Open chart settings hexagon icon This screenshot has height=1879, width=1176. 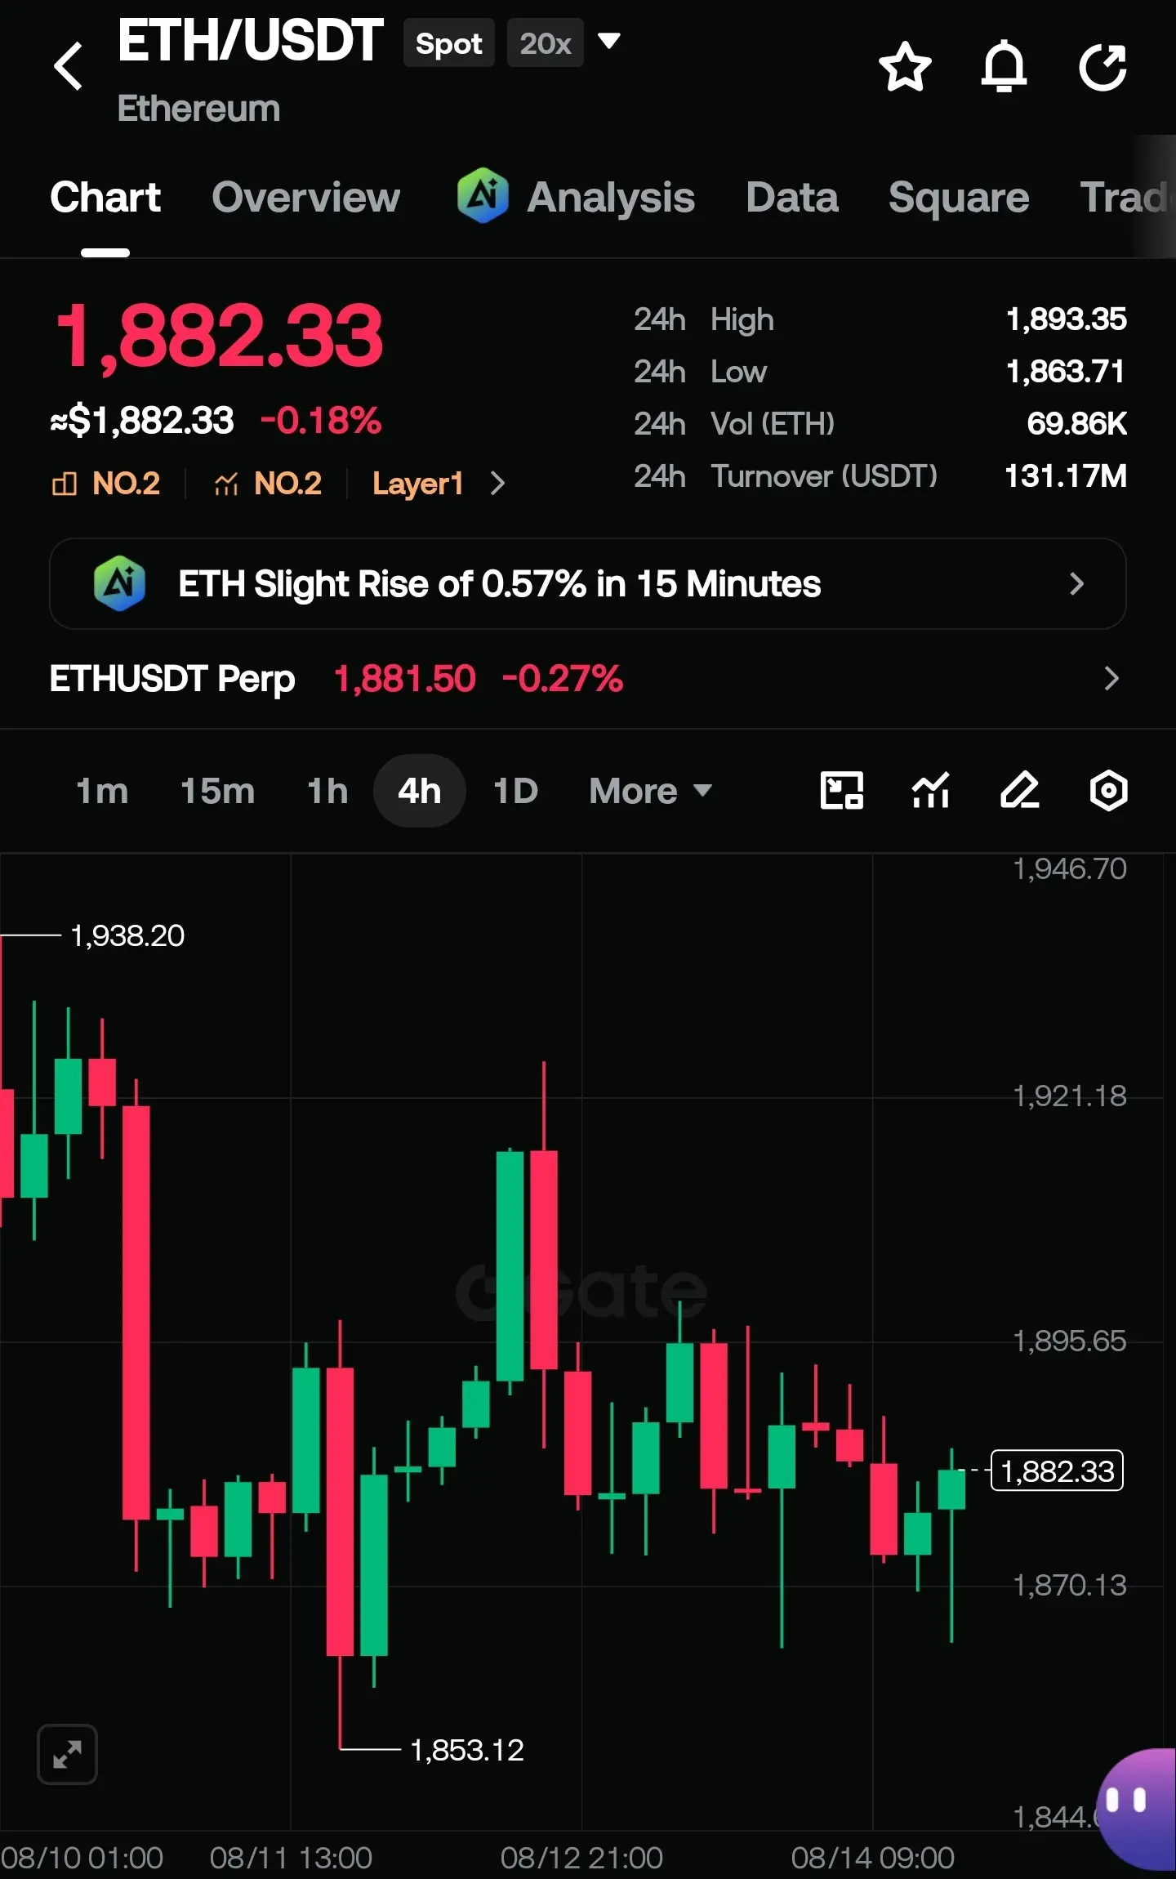click(x=1108, y=791)
